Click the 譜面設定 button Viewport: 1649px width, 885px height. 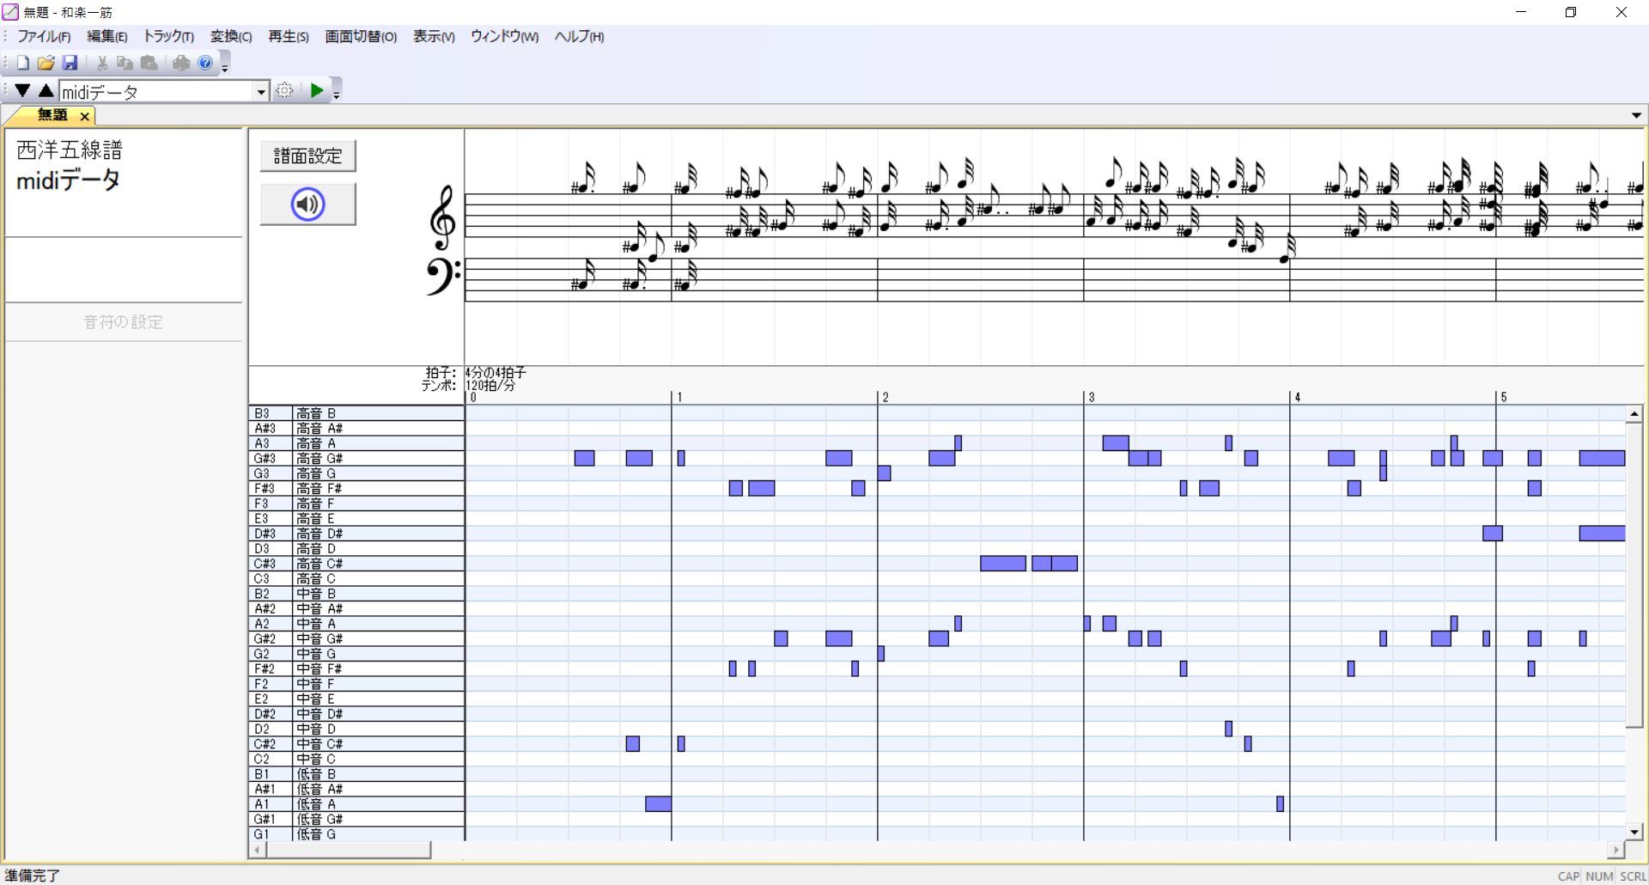[307, 156]
